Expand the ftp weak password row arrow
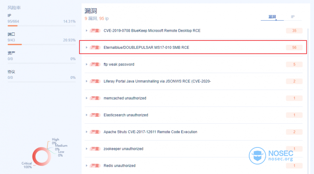 (x=86, y=64)
